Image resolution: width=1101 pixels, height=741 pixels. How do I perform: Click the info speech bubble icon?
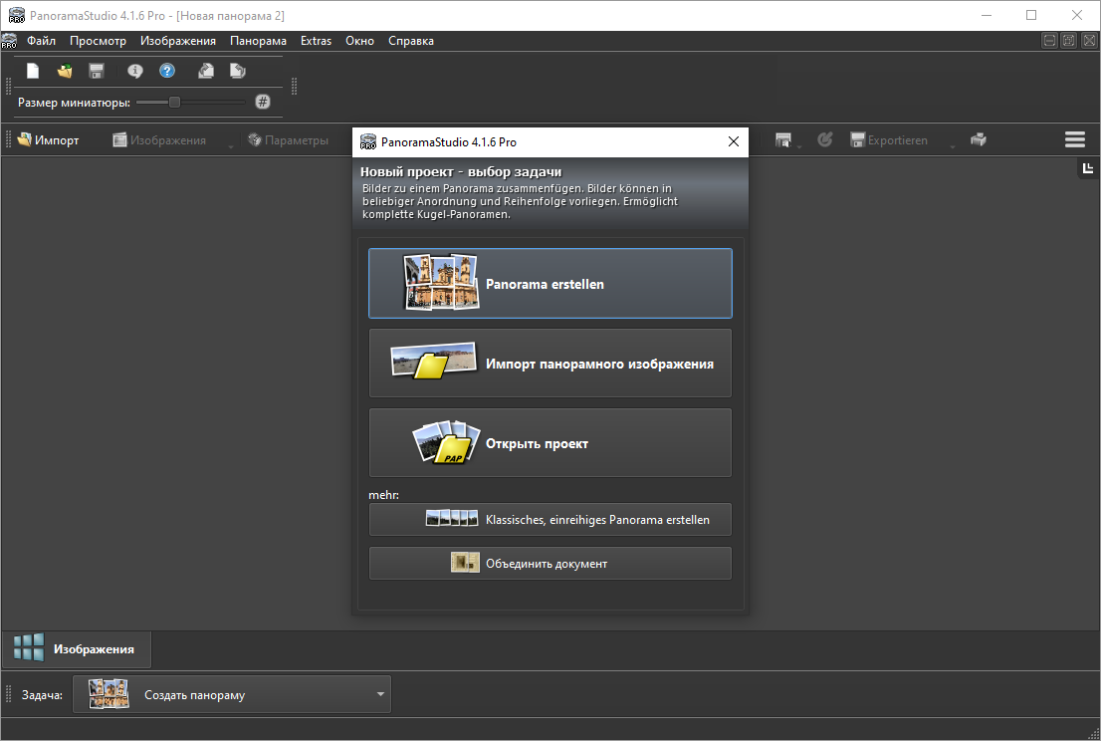pos(135,71)
